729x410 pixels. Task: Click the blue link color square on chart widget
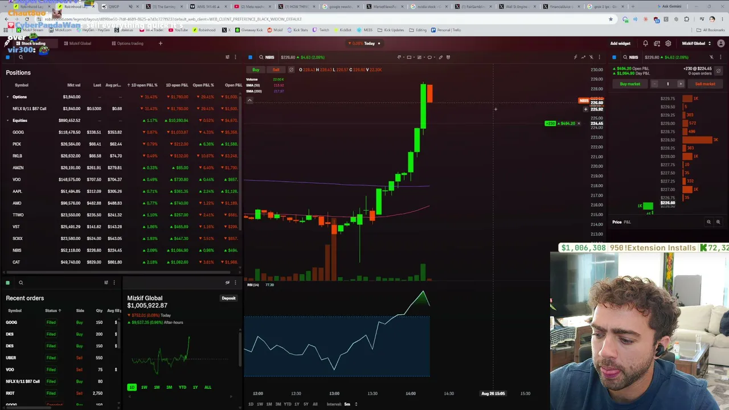[250, 57]
